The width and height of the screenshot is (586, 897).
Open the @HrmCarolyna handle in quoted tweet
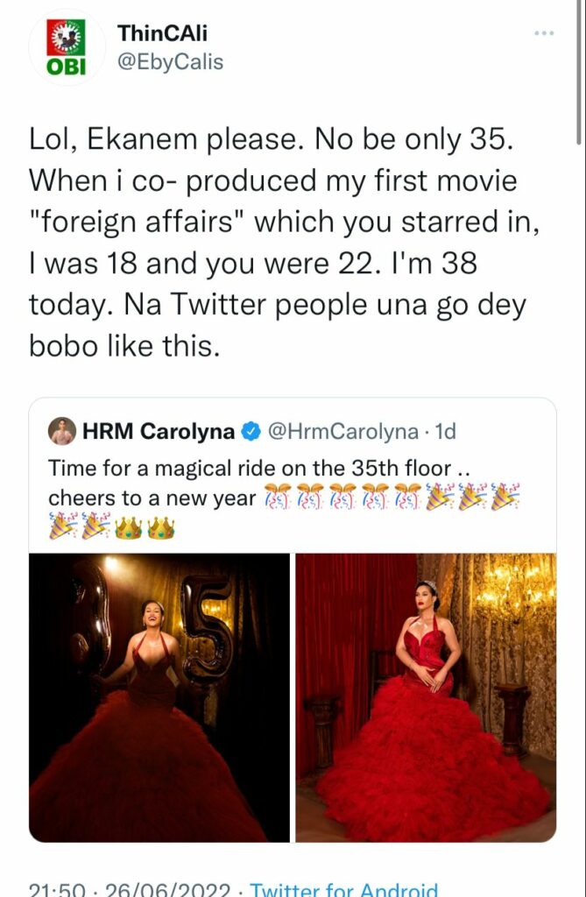click(x=342, y=431)
